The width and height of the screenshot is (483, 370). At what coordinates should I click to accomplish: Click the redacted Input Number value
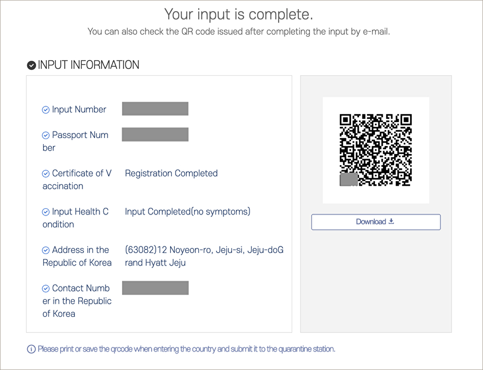155,109
